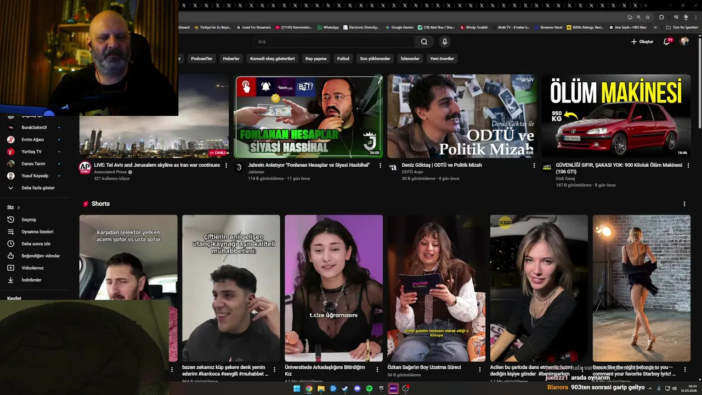Open the account avatar menu
Viewport: 702px width, 395px height.
[684, 42]
